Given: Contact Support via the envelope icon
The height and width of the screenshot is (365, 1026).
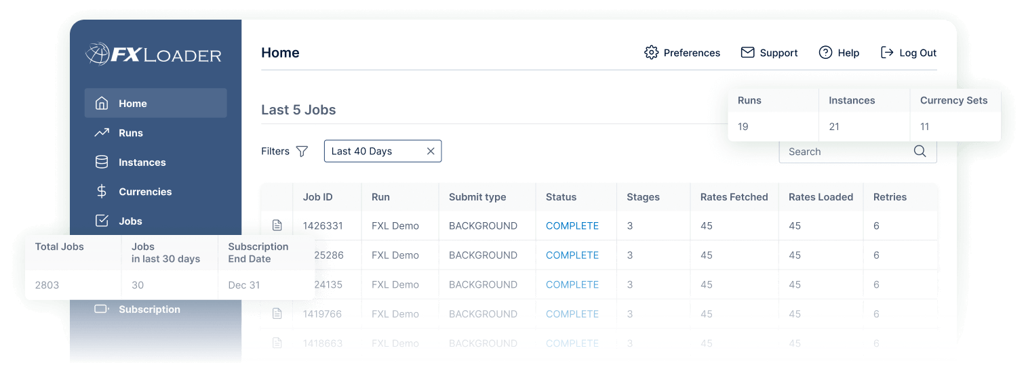Looking at the screenshot, I should point(747,53).
